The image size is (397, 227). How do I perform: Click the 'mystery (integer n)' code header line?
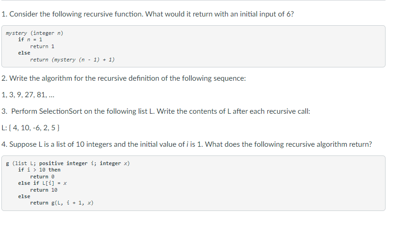point(34,33)
